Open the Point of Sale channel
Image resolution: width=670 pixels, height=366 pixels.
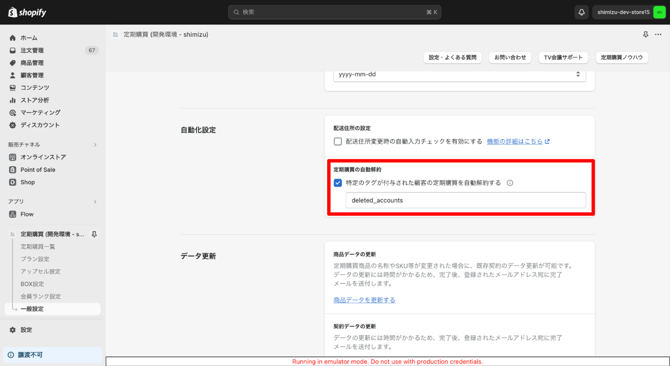pyautogui.click(x=38, y=170)
